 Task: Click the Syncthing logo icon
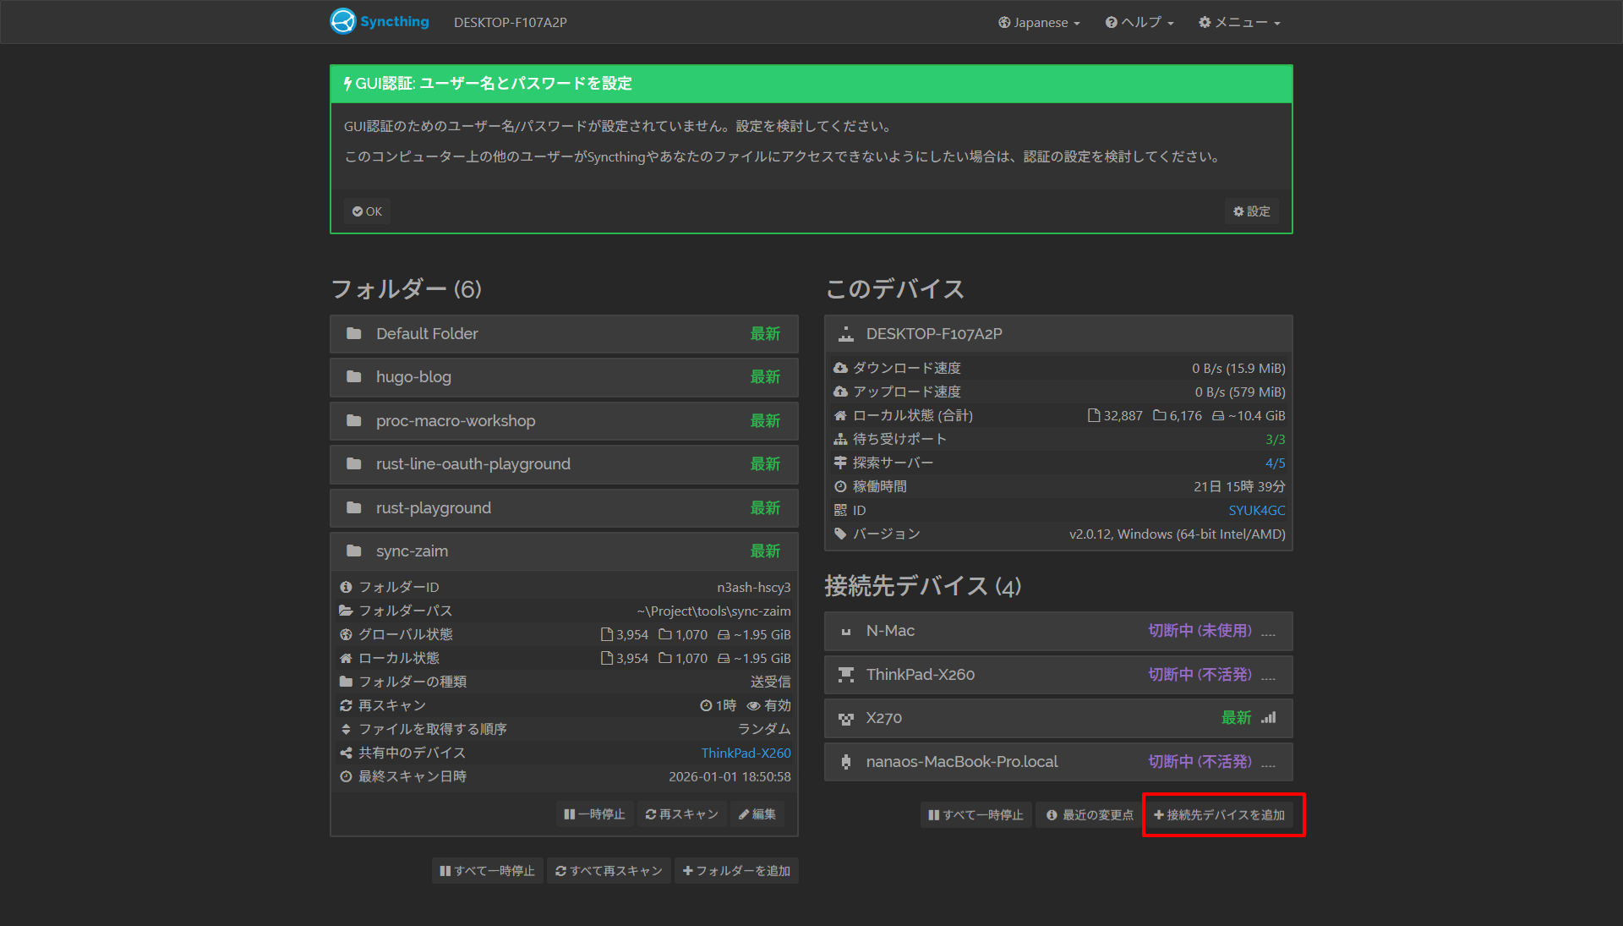pyautogui.click(x=343, y=21)
